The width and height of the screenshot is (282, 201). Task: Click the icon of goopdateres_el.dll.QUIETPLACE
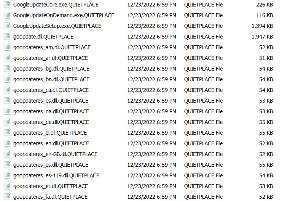point(8,133)
